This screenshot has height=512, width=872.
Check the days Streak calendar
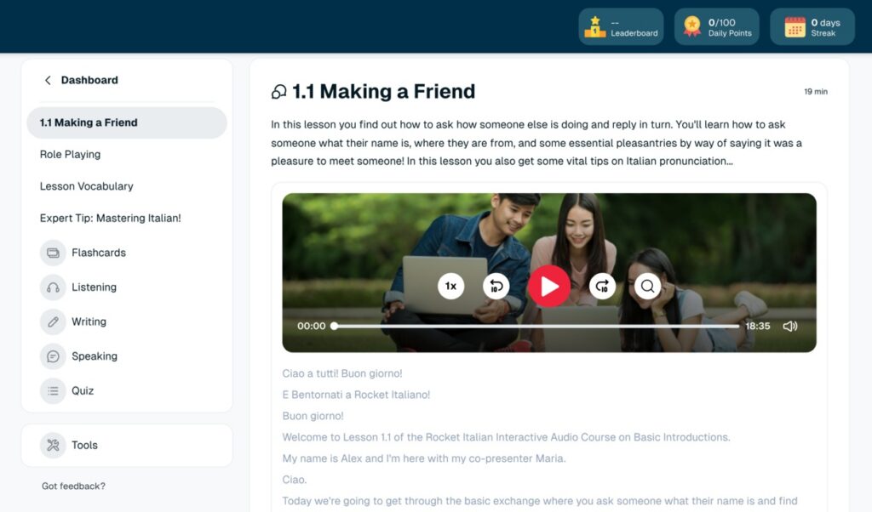[x=812, y=27]
